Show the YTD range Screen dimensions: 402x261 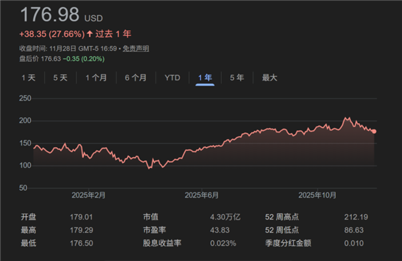(x=172, y=78)
